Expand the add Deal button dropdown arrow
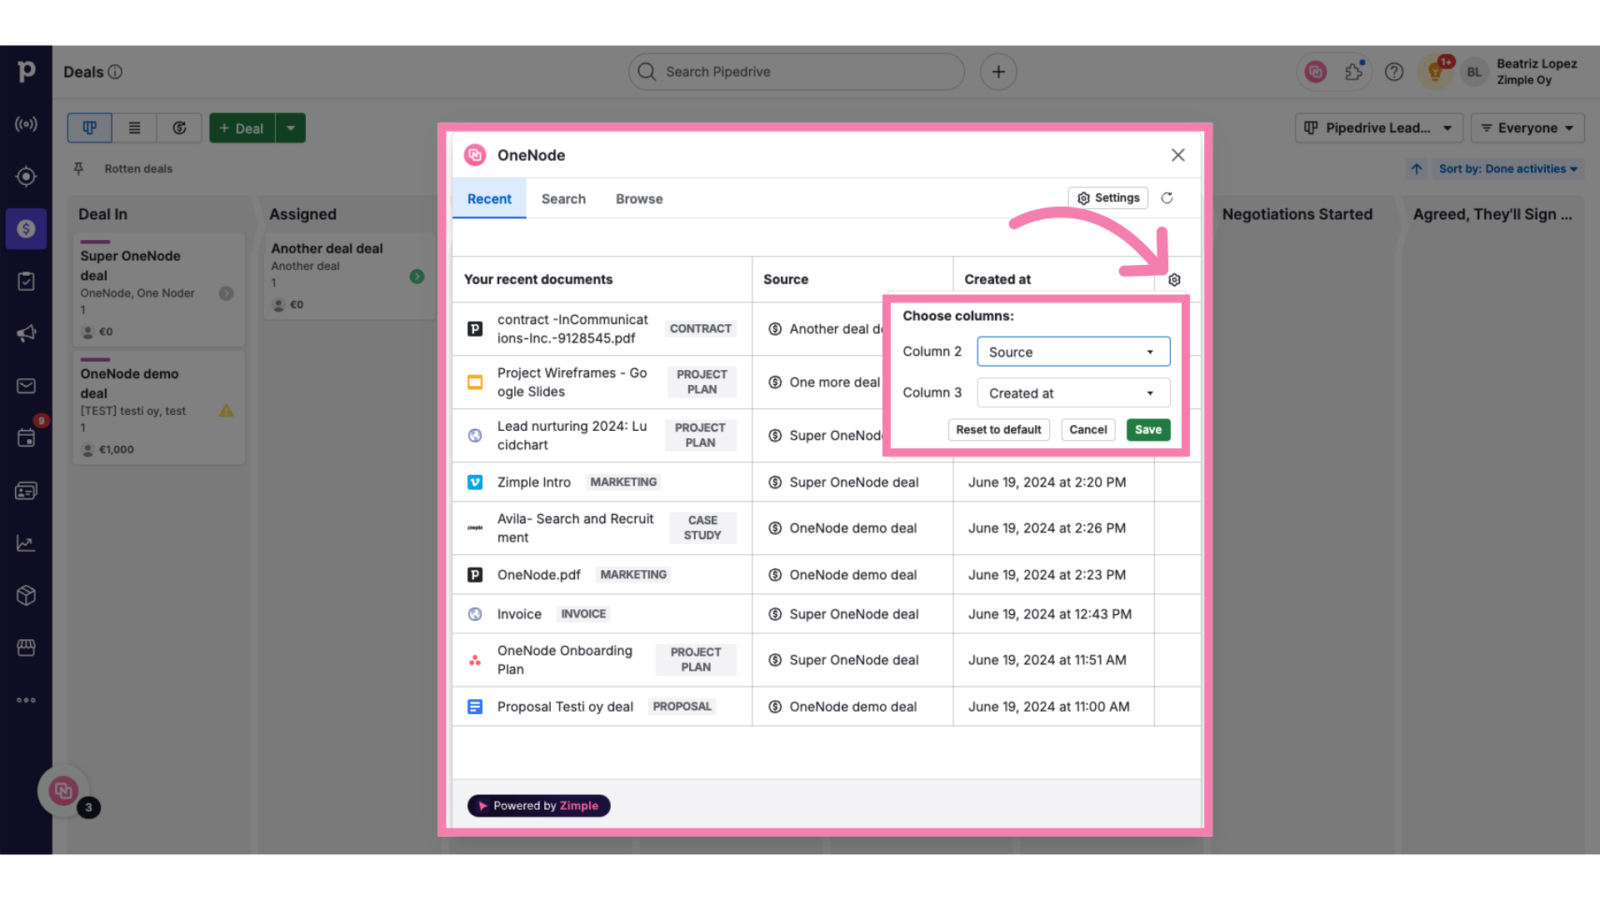 click(291, 127)
